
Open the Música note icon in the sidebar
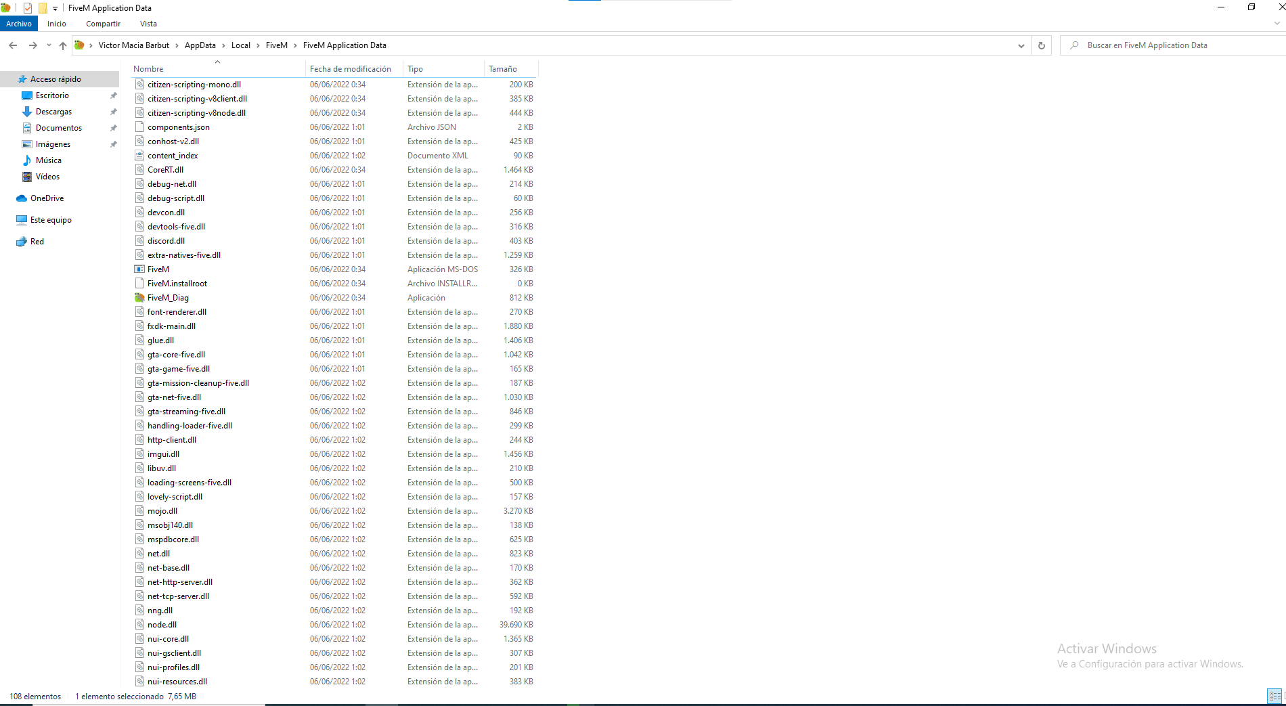27,160
